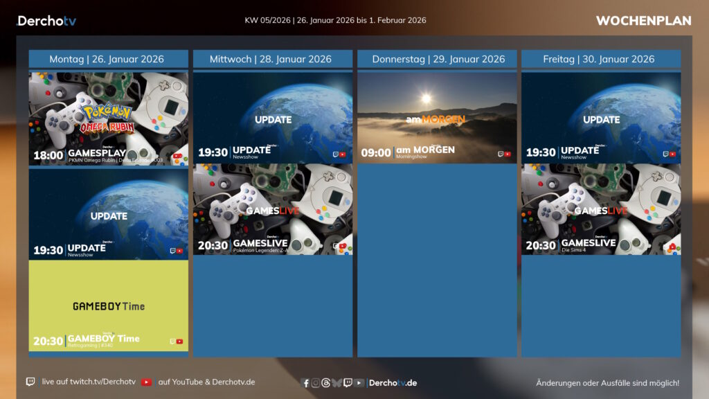Open the Bluesky butterfly icon in the footer

pyautogui.click(x=336, y=383)
